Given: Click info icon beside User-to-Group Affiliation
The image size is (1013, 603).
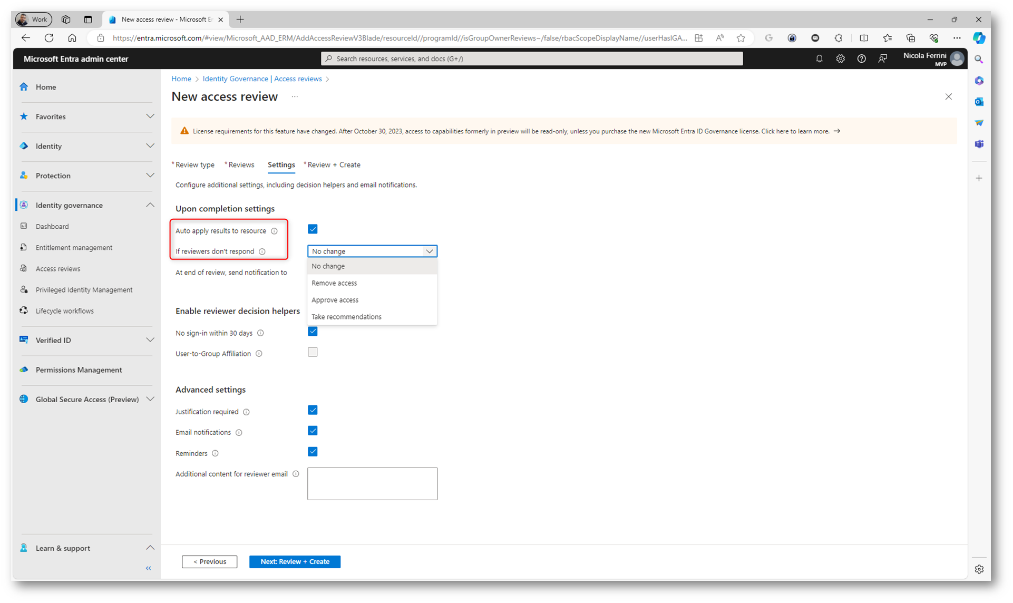Looking at the screenshot, I should coord(259,354).
